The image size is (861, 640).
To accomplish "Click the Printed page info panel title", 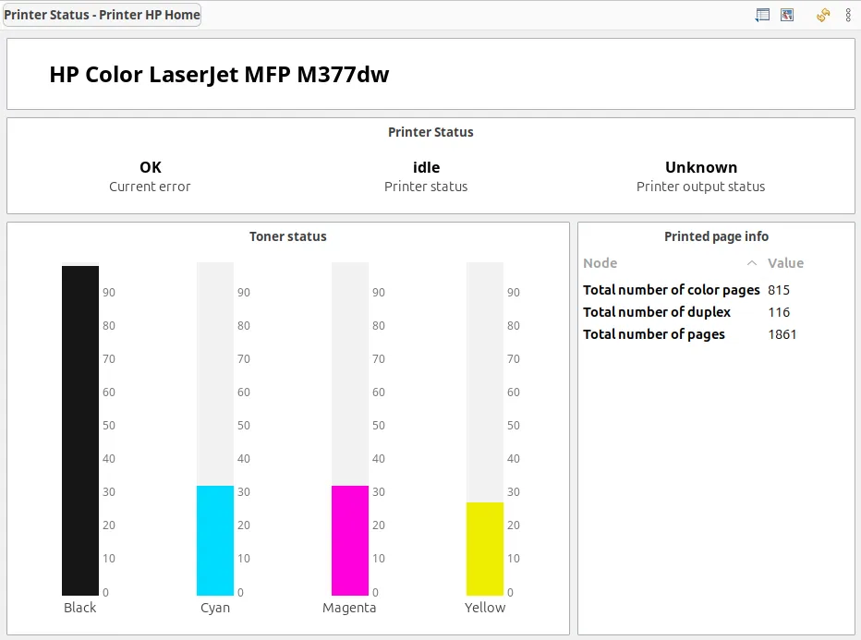I will 716,235.
